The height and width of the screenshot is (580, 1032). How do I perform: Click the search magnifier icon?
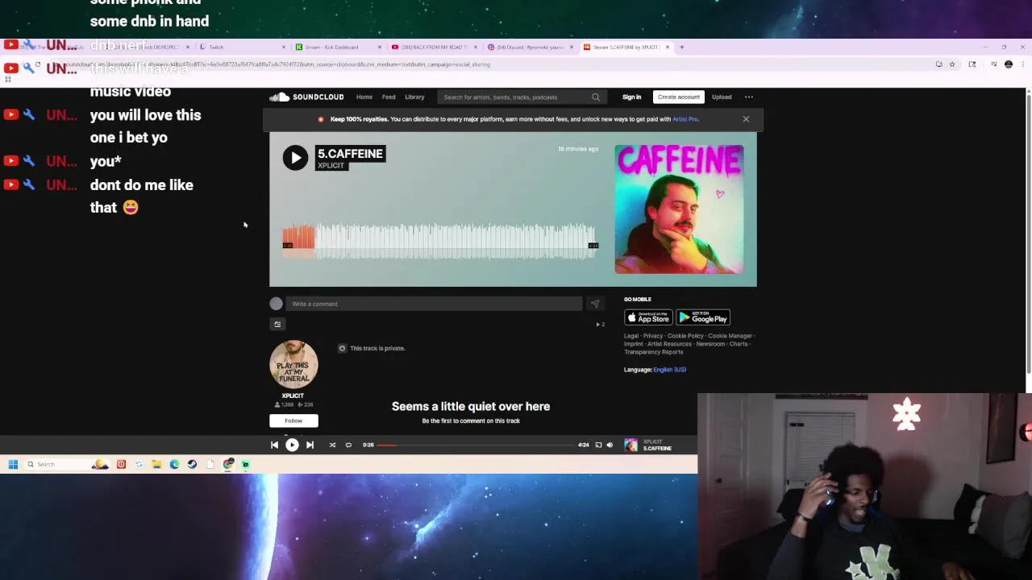(596, 97)
